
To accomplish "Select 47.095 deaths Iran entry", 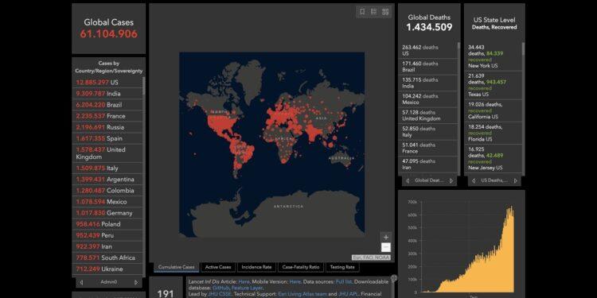I will [428, 164].
